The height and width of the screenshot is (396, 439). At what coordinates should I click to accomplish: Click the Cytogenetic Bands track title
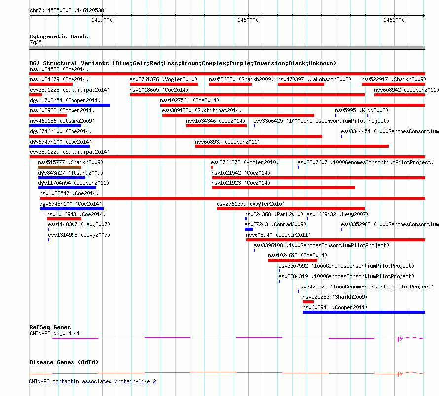(59, 36)
